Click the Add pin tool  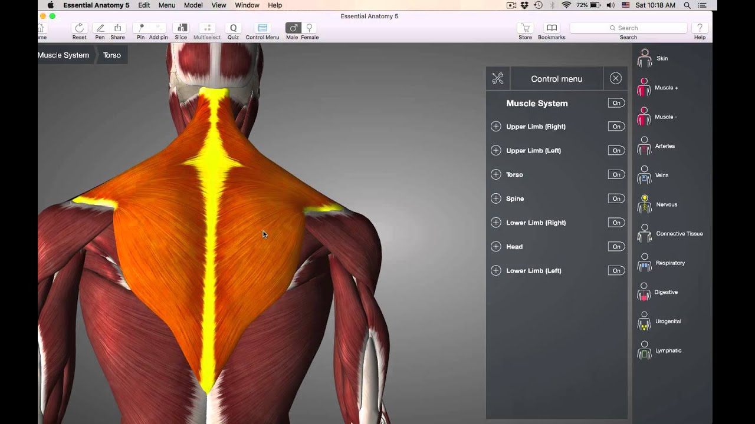[158, 28]
